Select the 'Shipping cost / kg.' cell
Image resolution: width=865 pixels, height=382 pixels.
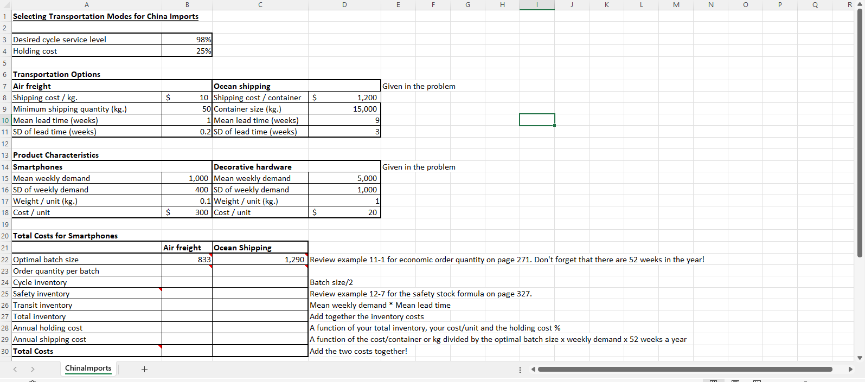[x=87, y=98]
